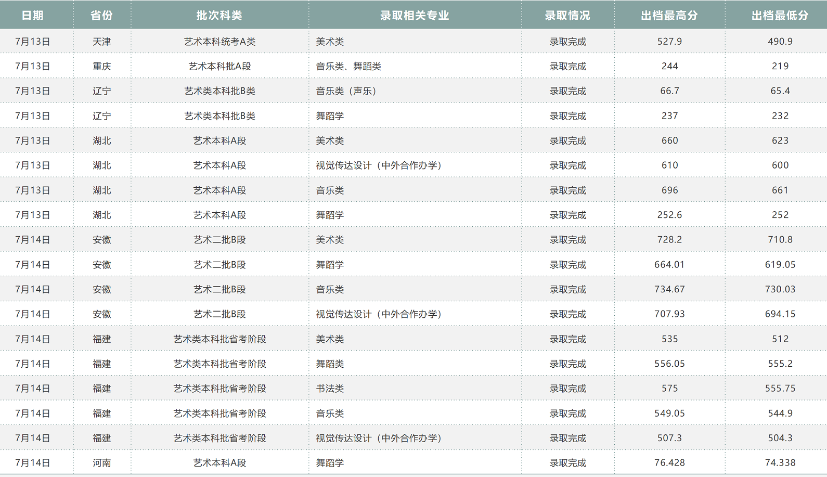Click the score value 535
The image size is (827, 477).
pos(669,339)
